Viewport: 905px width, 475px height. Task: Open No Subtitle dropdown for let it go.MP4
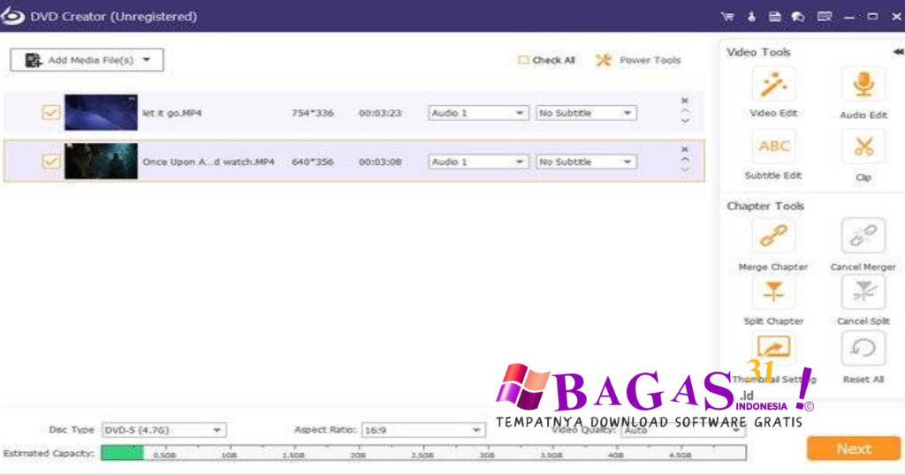click(586, 113)
